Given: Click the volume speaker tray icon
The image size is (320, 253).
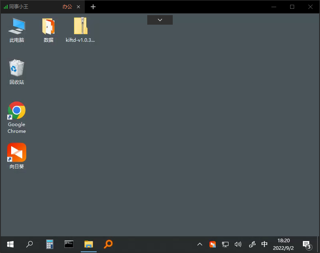Looking at the screenshot, I should pos(238,244).
